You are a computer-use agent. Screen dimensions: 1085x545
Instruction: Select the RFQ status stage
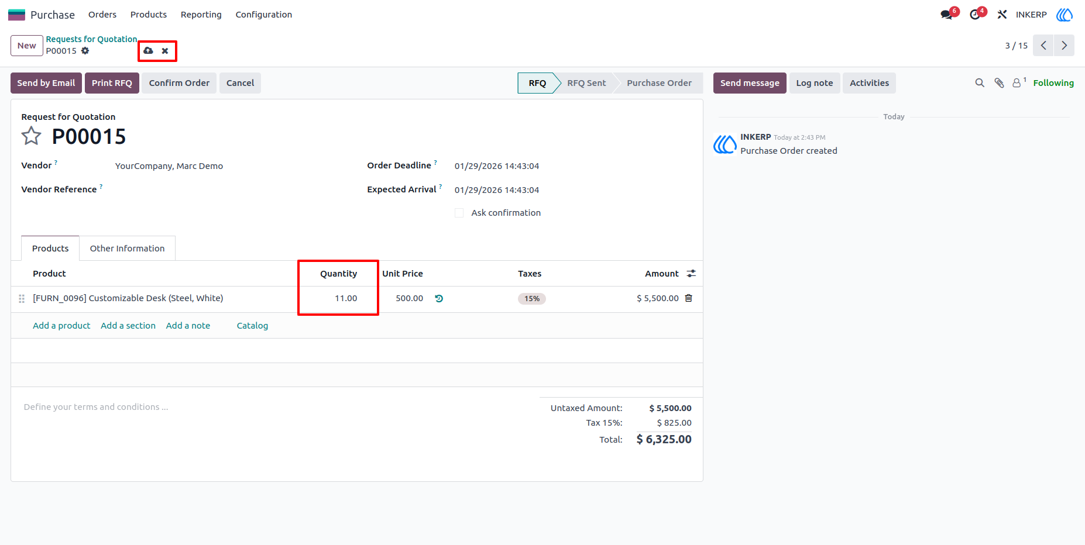point(537,83)
